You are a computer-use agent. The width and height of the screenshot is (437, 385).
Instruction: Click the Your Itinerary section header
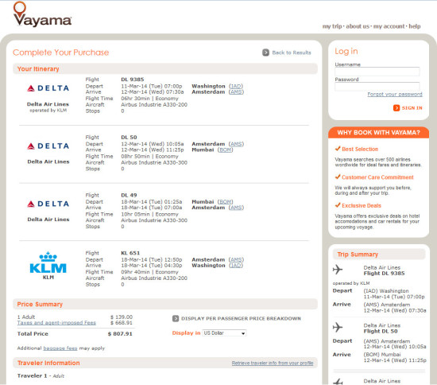coord(165,69)
